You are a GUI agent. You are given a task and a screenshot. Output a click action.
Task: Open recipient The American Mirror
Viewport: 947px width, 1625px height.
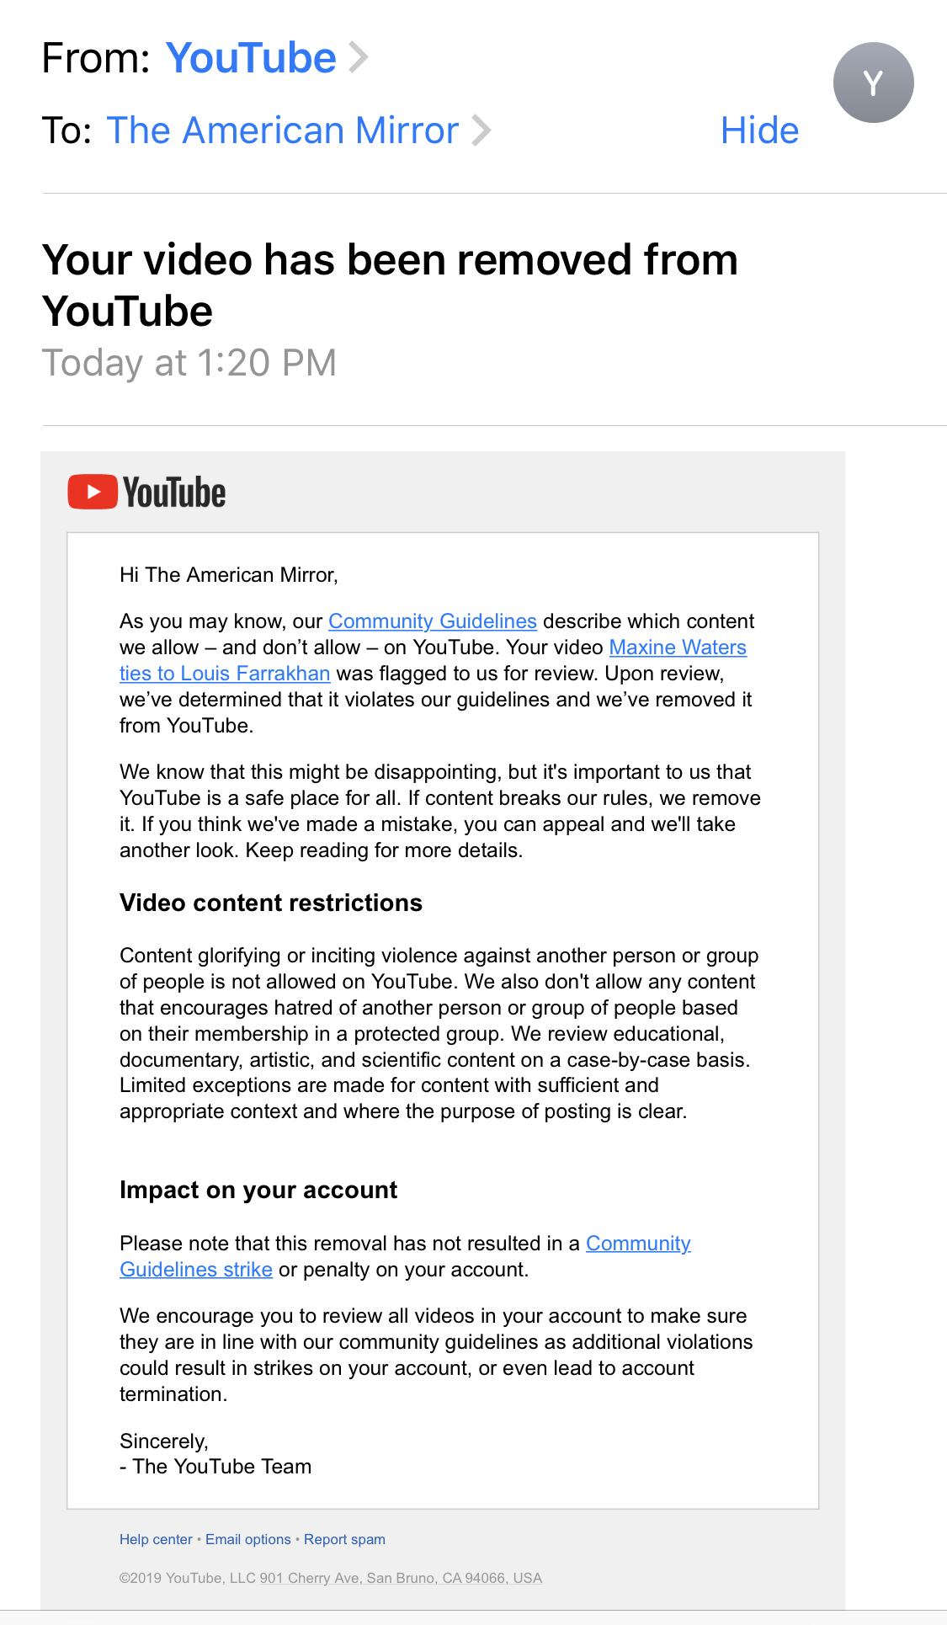(x=283, y=131)
